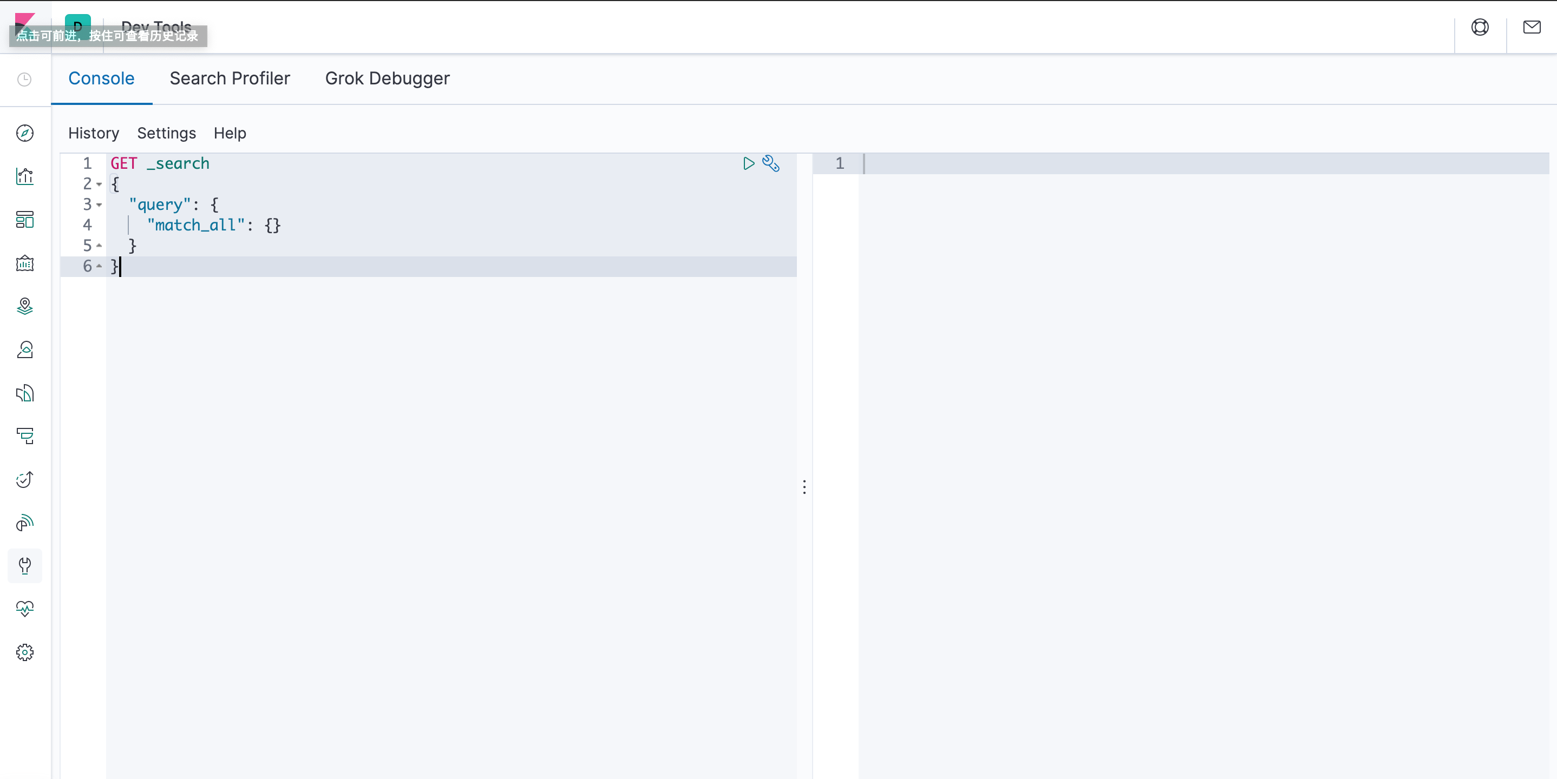The image size is (1557, 779).
Task: Collapse the query block on line 3
Action: [99, 204]
